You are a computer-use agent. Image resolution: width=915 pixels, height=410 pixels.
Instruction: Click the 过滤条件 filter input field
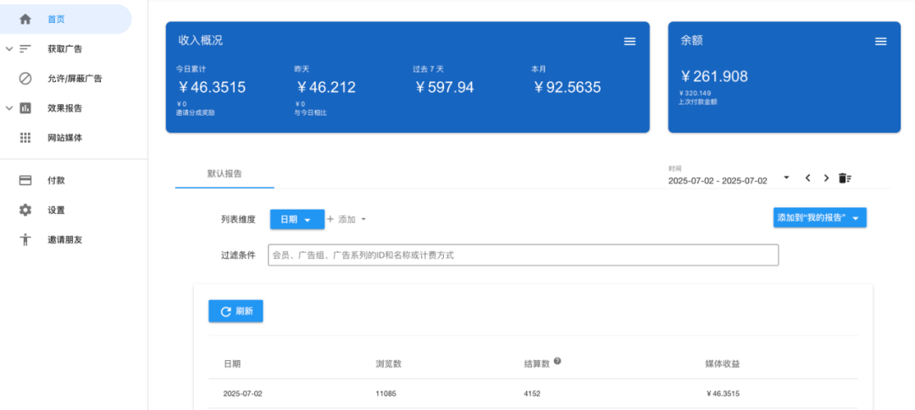(523, 255)
